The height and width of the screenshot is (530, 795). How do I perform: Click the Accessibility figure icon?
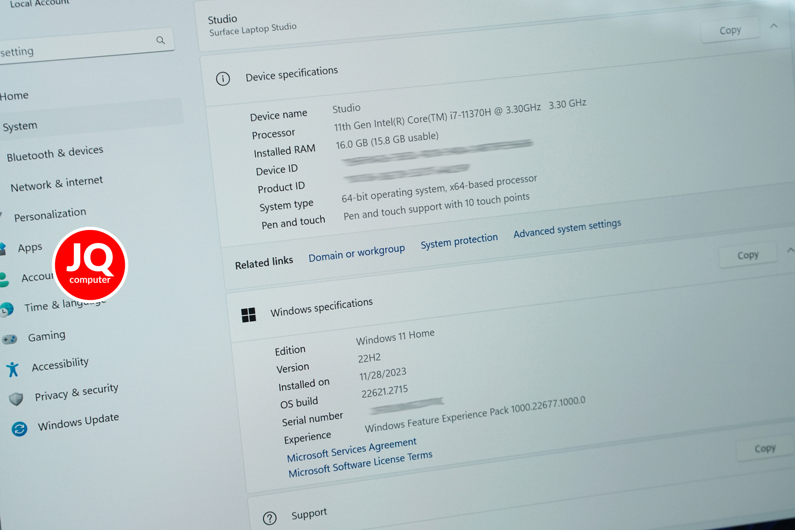coord(13,369)
